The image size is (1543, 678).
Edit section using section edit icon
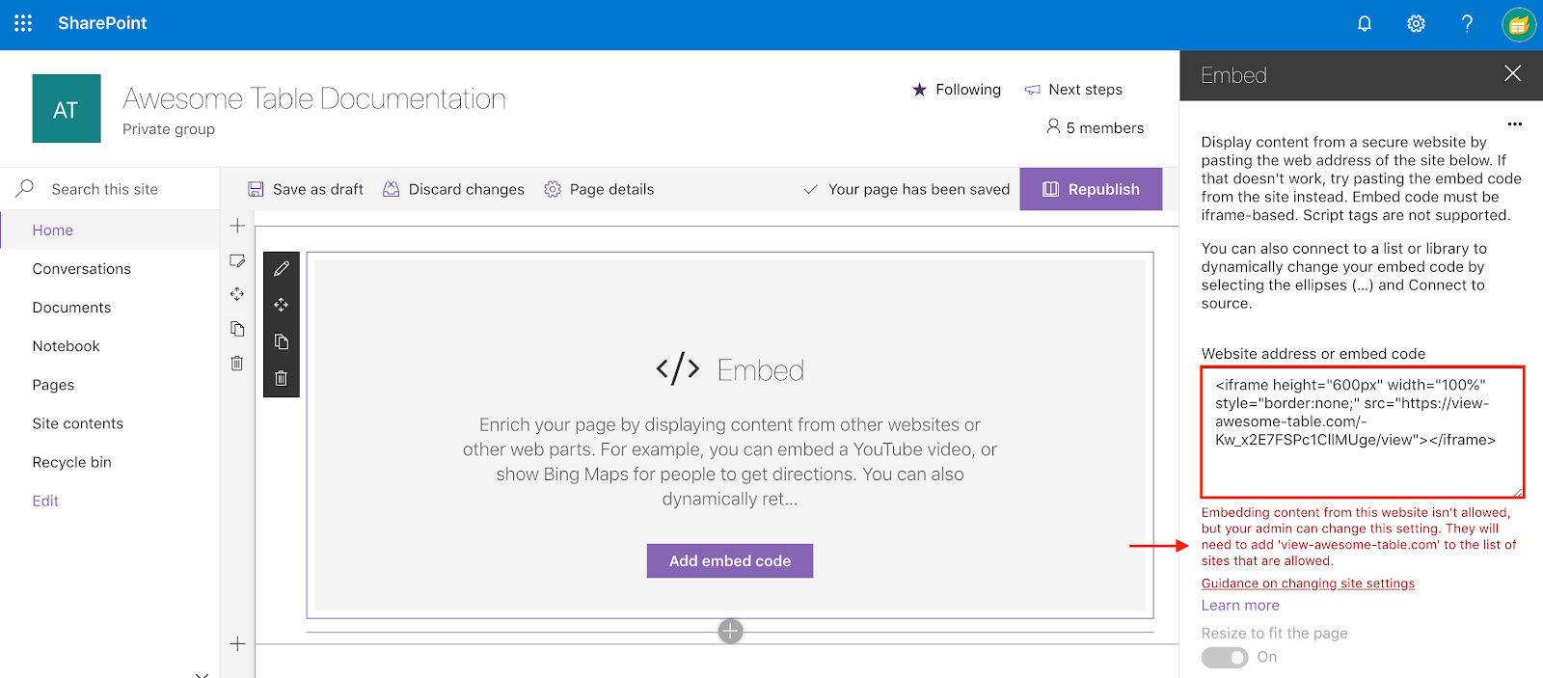(237, 260)
